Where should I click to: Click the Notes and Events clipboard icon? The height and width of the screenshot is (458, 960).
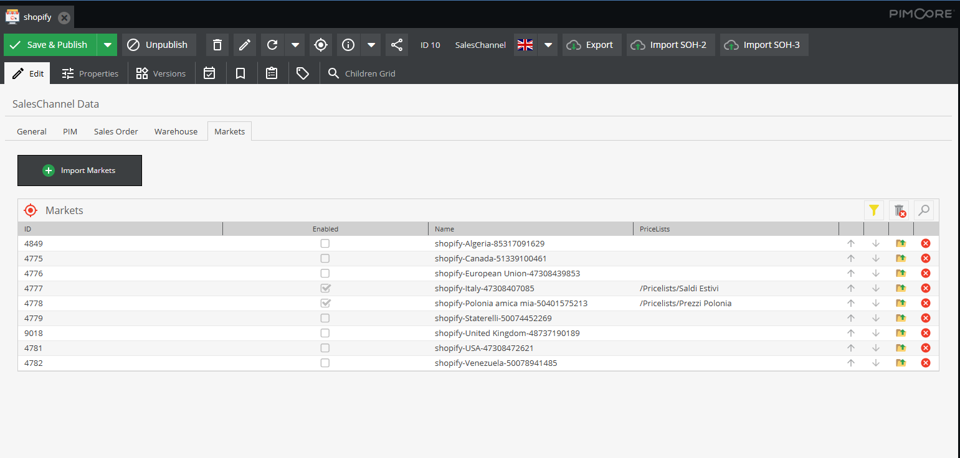[272, 73]
